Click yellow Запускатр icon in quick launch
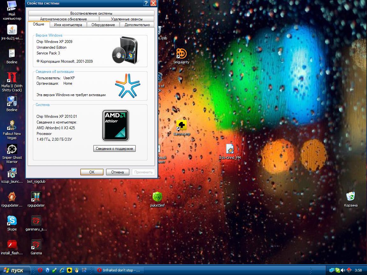 [x=69, y=270]
